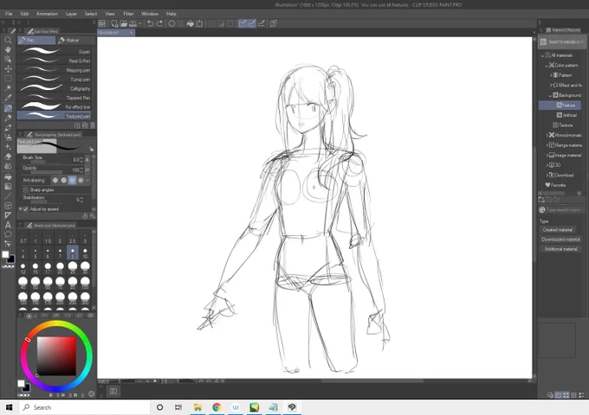This screenshot has height=415, width=589.
Task: Open the Animation menu
Action: coord(47,14)
